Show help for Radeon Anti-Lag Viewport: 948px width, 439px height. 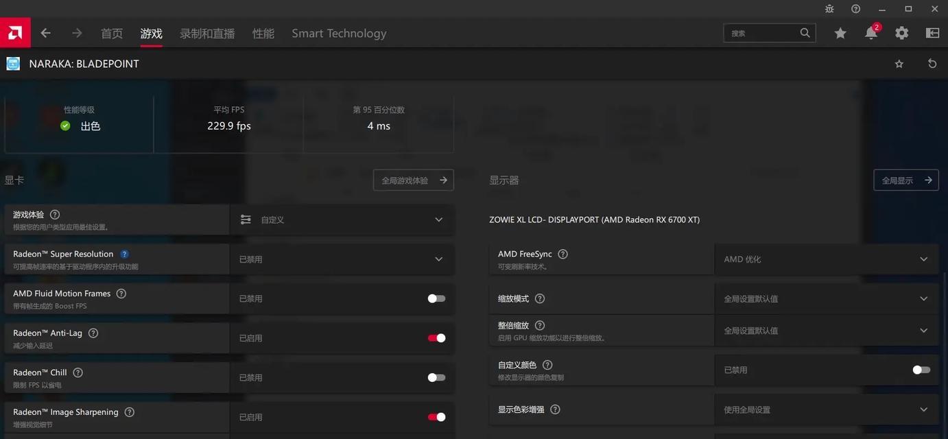click(x=93, y=333)
